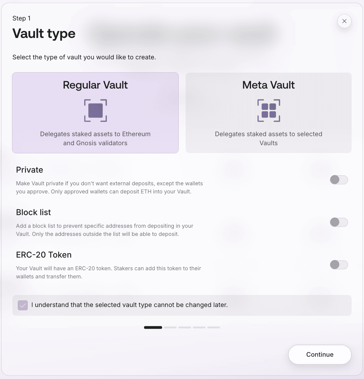Close the Vault type dialog

(x=344, y=21)
